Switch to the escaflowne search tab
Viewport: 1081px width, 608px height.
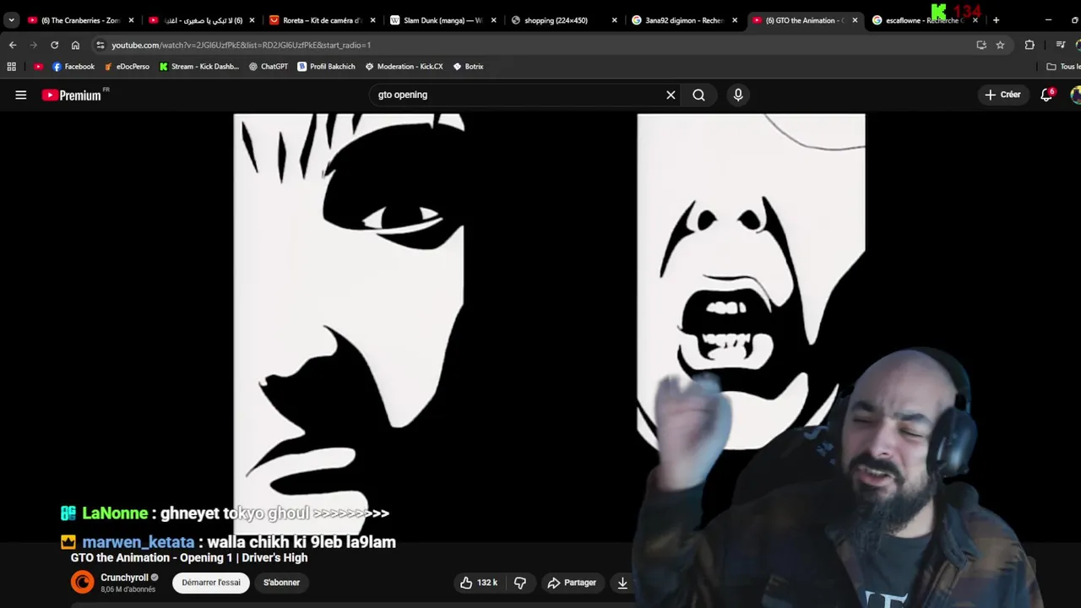coord(926,20)
